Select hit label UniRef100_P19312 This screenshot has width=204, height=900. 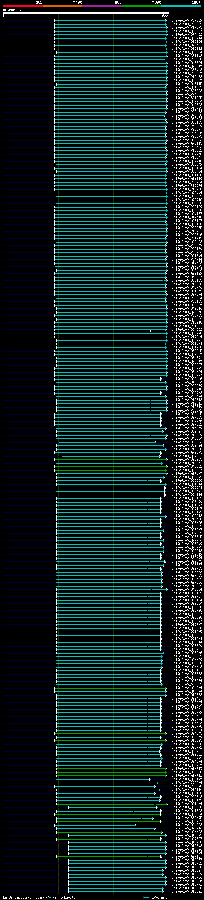coord(186,400)
